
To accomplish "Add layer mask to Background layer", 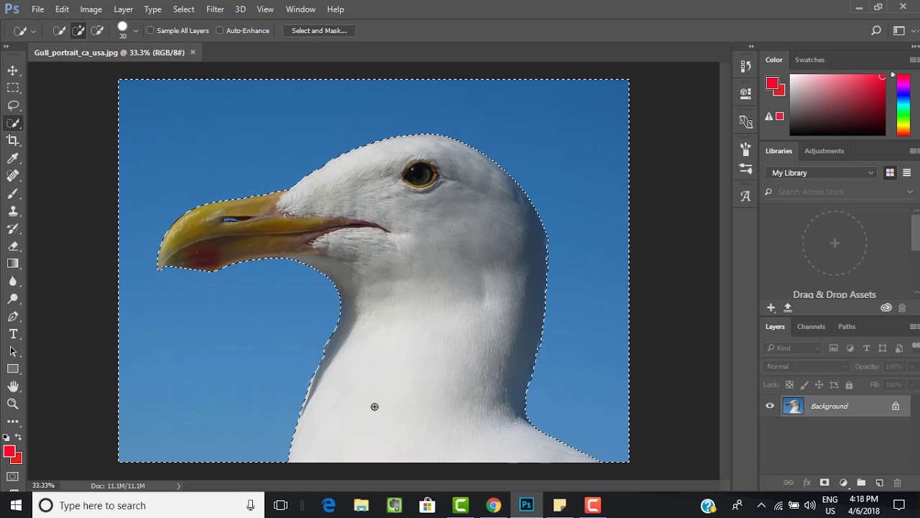I will coord(824,483).
